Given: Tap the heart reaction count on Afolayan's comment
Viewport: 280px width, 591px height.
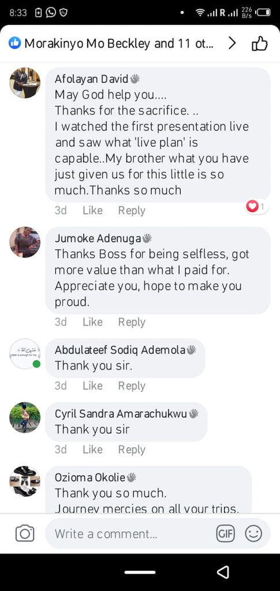Looking at the screenshot, I should point(257,207).
